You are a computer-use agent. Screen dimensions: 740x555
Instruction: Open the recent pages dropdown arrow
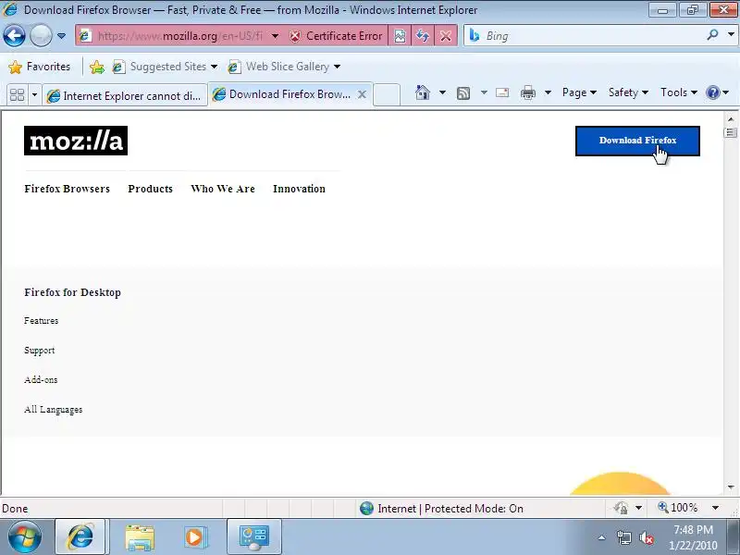pyautogui.click(x=61, y=36)
